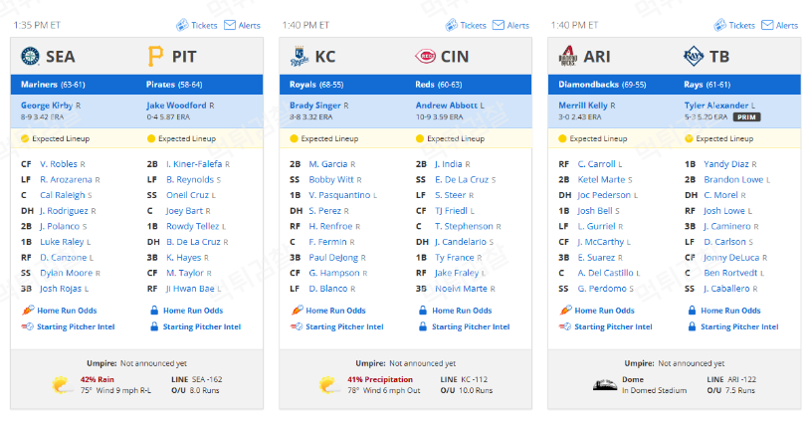Open Royals Starting Pitcher Intel
This screenshot has height=424, width=812.
(344, 326)
